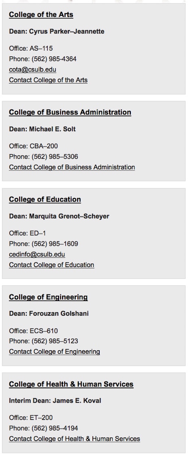Open the College of Education heading link
This screenshot has height=456, width=188.
point(45,199)
